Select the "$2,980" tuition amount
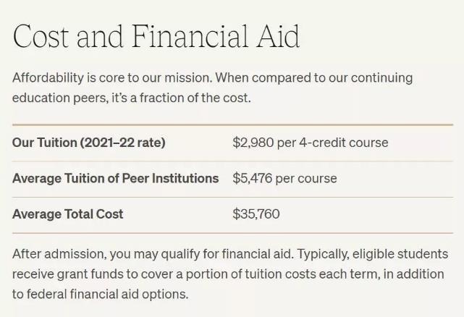The width and height of the screenshot is (464, 317). click(253, 143)
